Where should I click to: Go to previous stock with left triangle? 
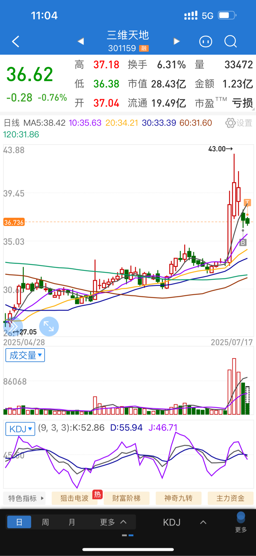[81, 41]
